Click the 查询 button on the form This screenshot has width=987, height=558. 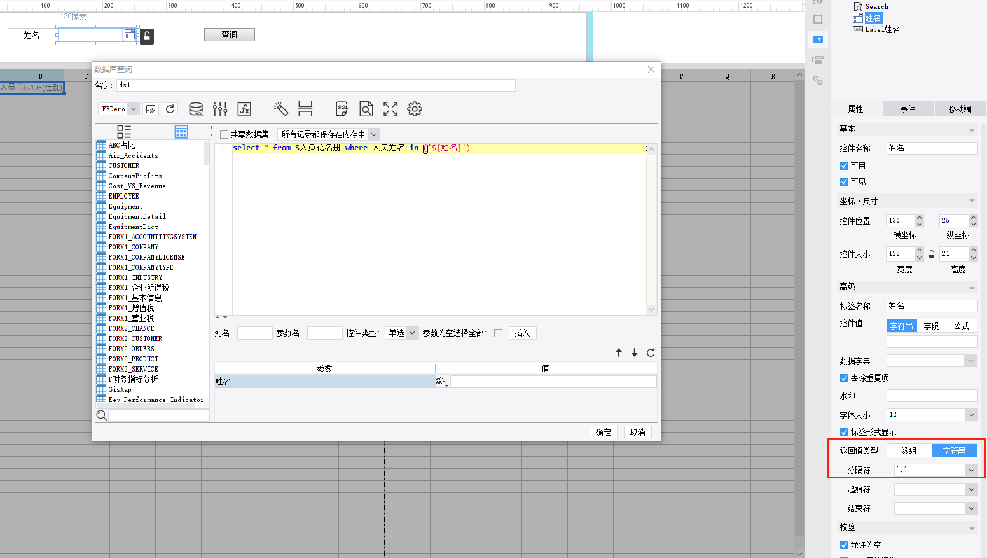(229, 34)
